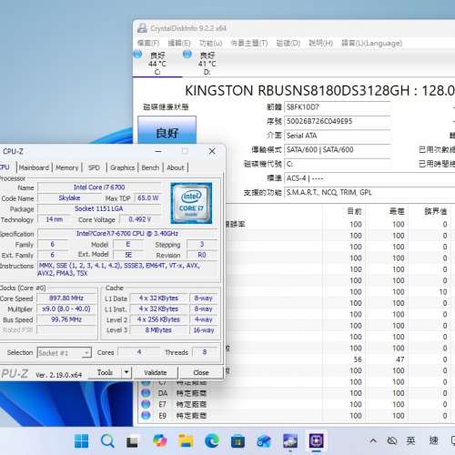Switch to CrystalDiskInfo via its taskbar icon

(x=290, y=440)
